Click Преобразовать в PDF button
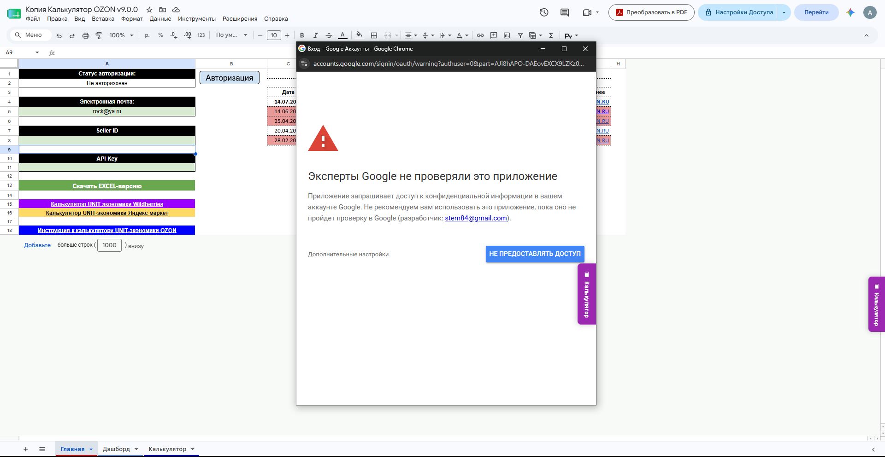885x457 pixels. tap(651, 12)
